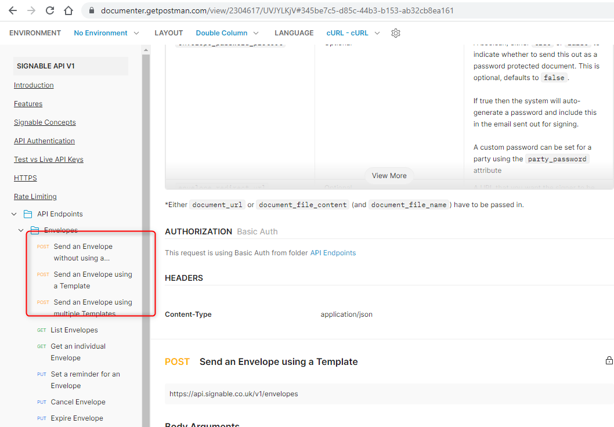Click the api.signable.co.uk/v1/envelopes URL
The image size is (614, 427).
pos(234,394)
